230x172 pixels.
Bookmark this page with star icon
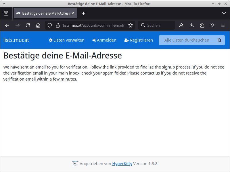click(x=131, y=25)
